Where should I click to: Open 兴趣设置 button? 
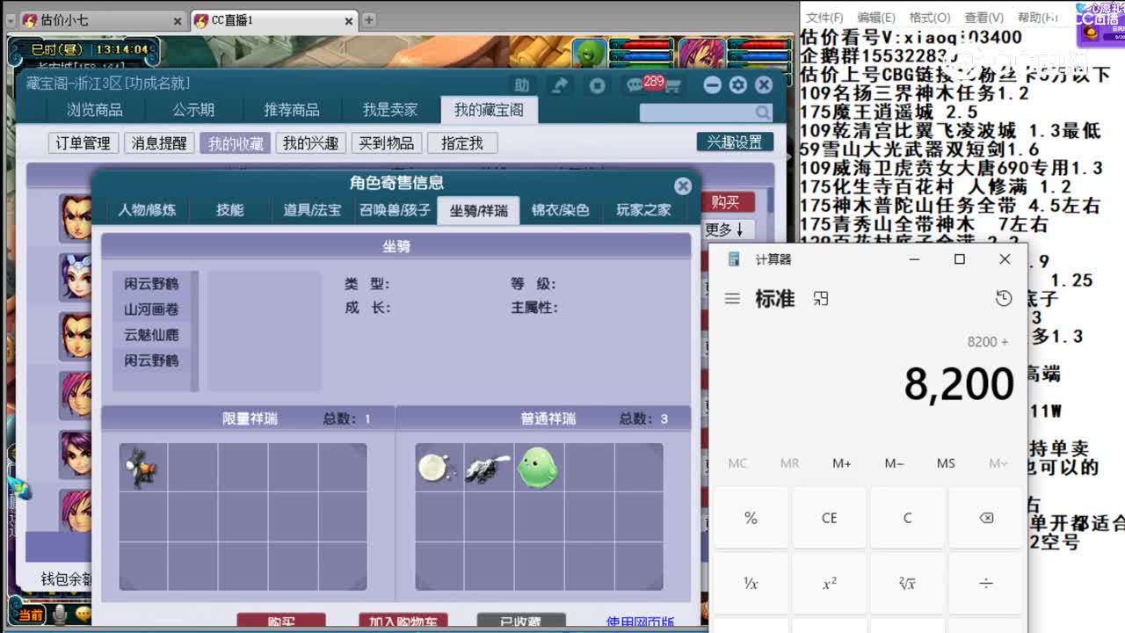pyautogui.click(x=735, y=142)
